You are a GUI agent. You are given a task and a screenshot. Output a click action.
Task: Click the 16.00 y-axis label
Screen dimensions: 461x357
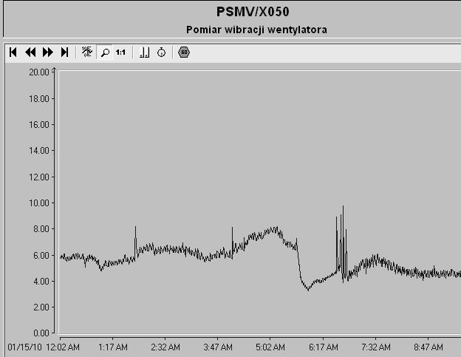coord(39,125)
